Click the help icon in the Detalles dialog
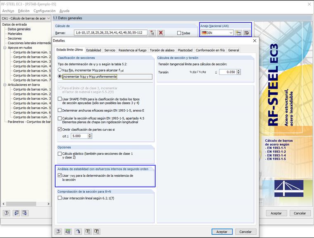Screen dimensions: 314x238 pos(58,231)
